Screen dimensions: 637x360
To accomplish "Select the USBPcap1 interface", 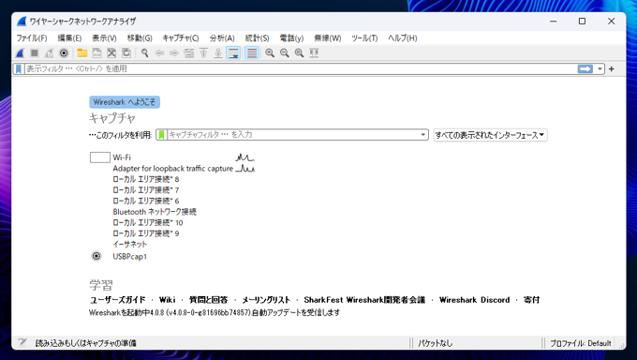I will pyautogui.click(x=129, y=256).
